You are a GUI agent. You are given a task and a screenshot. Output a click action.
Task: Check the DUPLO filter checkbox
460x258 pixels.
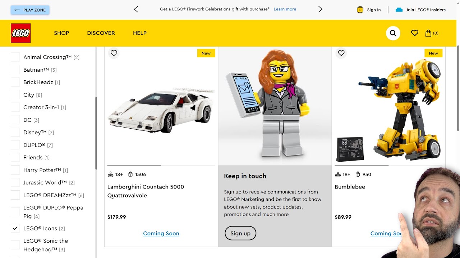[15, 145]
